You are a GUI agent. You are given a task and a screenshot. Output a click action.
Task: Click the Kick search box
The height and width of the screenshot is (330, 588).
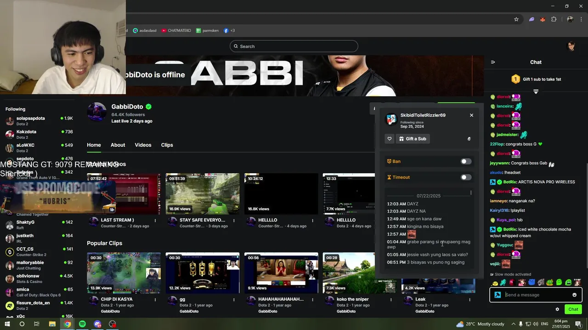pos(294,46)
